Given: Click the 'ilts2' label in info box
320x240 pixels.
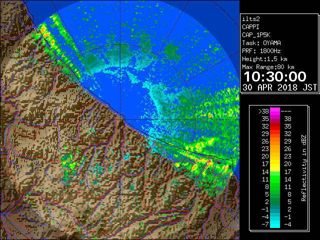Looking at the screenshot, I should (x=251, y=19).
